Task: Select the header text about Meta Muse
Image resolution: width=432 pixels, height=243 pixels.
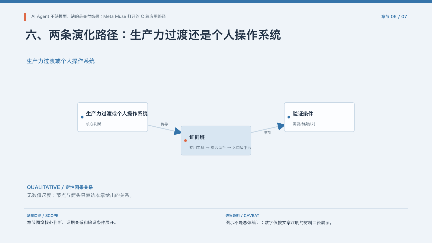Action: pyautogui.click(x=98, y=16)
